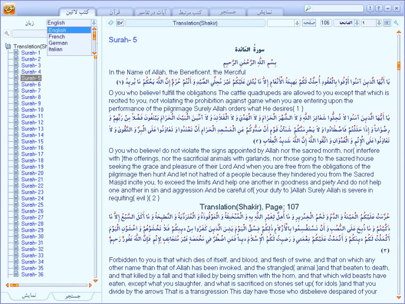Viewport: 405px width, 304px height.
Task: Open the جستجو tab in the top bar
Action: pos(228,12)
